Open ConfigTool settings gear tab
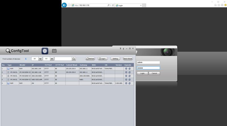Viewport: 227px width, 126px height. pos(45,51)
